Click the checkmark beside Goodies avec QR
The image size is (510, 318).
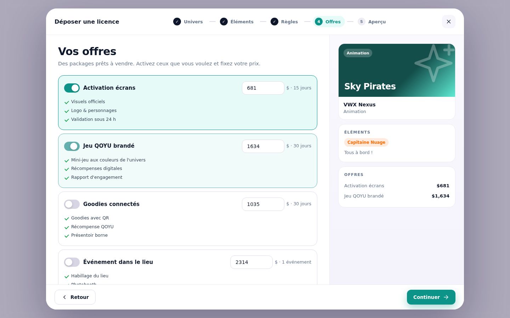tap(67, 218)
